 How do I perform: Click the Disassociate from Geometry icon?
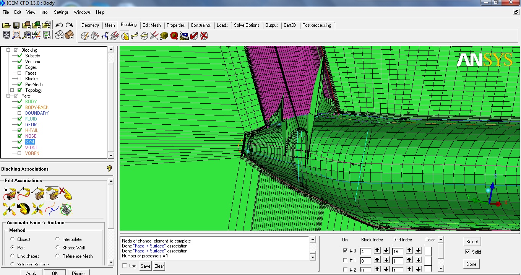pos(65,194)
